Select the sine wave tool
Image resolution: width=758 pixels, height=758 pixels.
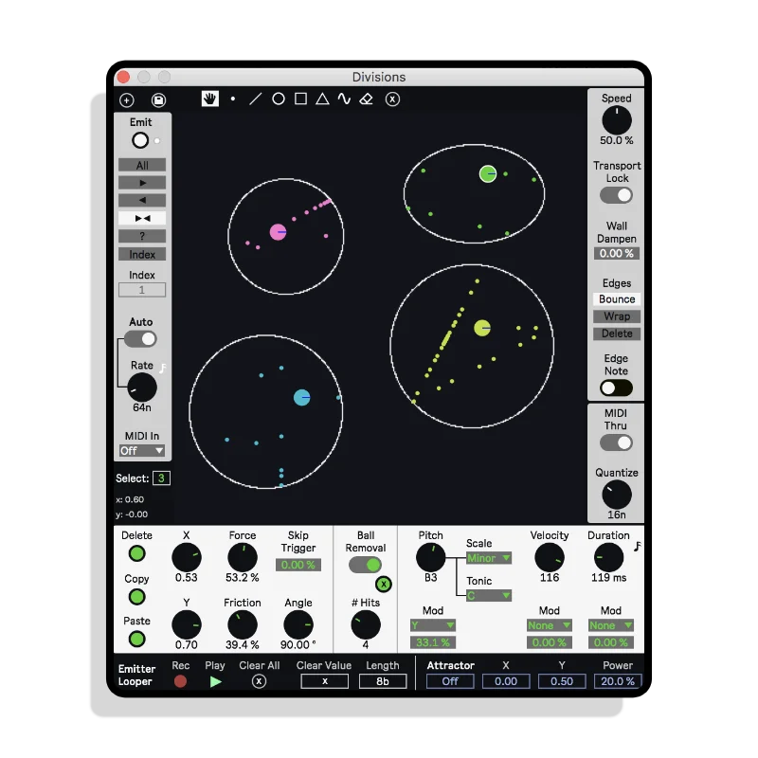pos(344,99)
